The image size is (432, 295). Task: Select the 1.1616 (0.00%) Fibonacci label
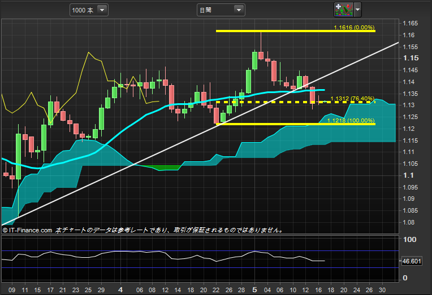pos(354,27)
